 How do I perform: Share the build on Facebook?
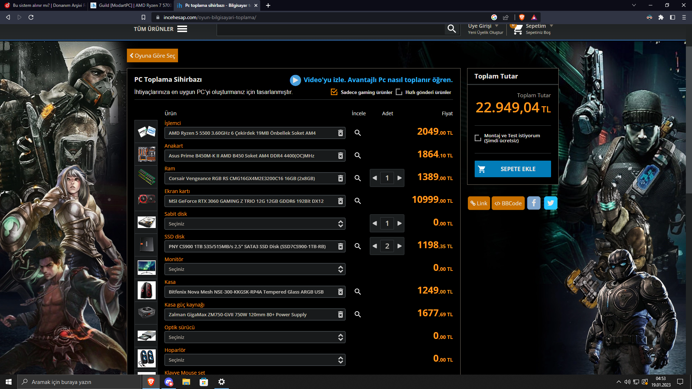tap(534, 203)
